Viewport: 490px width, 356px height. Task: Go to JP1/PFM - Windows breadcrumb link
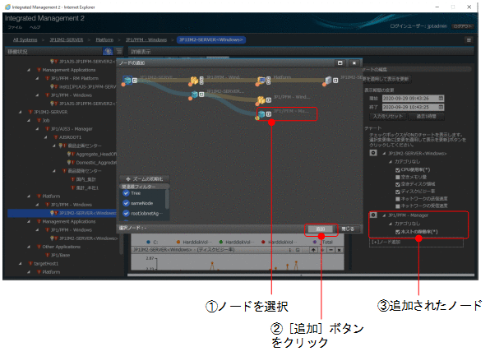pyautogui.click(x=146, y=40)
